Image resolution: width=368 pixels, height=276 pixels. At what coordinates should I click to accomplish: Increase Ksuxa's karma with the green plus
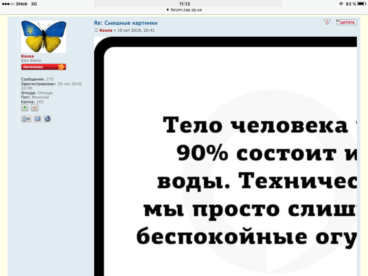click(25, 108)
